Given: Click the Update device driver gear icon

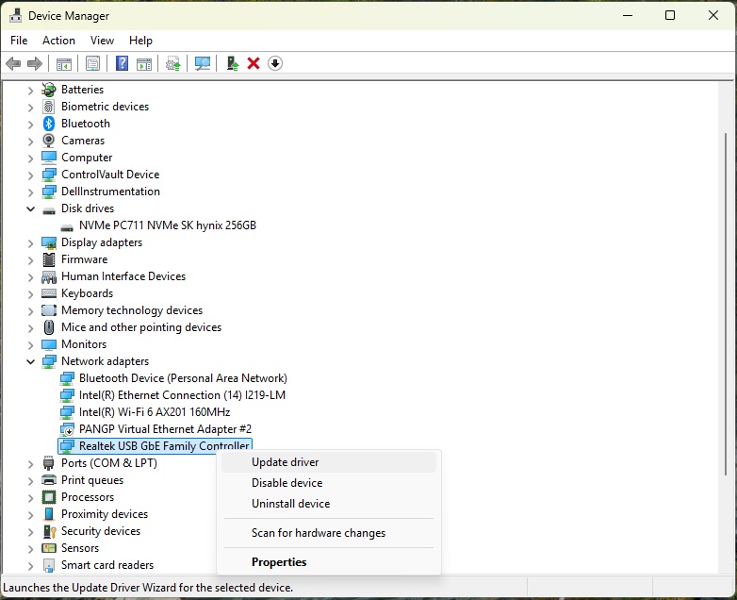Looking at the screenshot, I should pyautogui.click(x=173, y=63).
